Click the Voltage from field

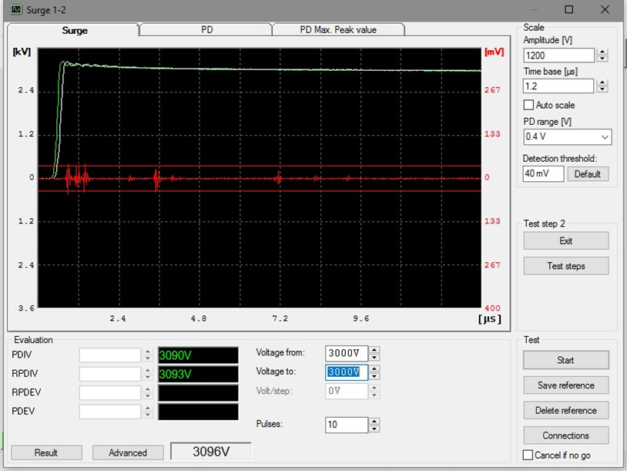347,353
